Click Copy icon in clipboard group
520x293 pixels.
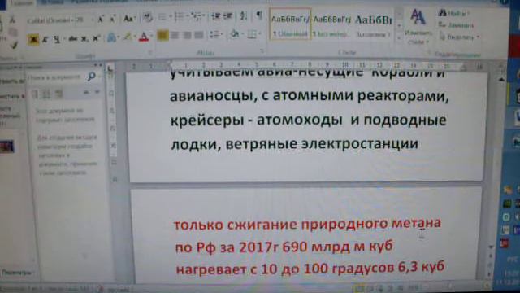pyautogui.click(x=13, y=33)
